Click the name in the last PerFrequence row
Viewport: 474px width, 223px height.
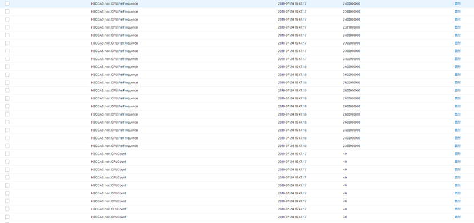(114, 146)
